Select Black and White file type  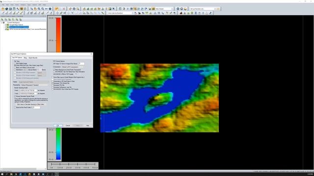[x=15, y=67]
